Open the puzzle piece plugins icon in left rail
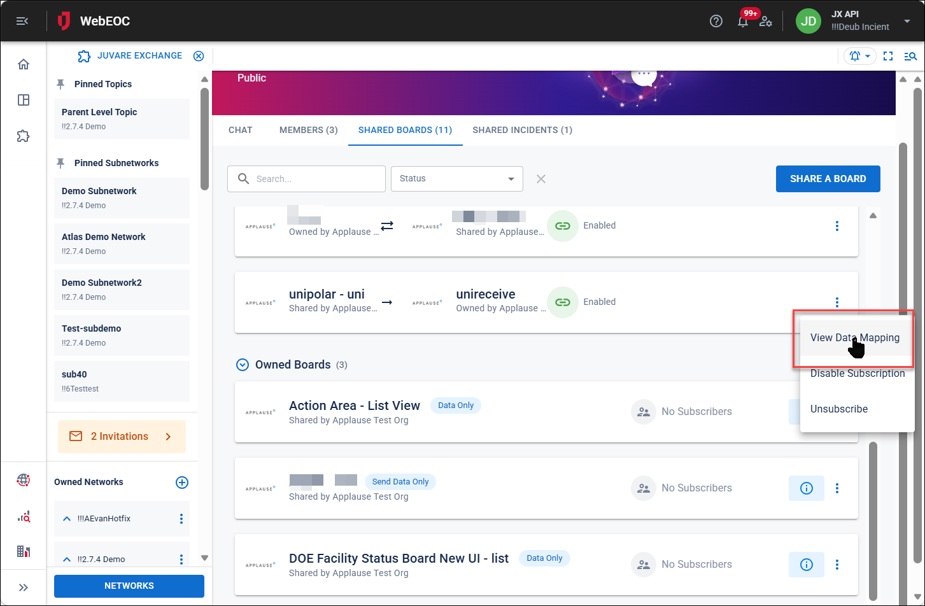 [24, 136]
